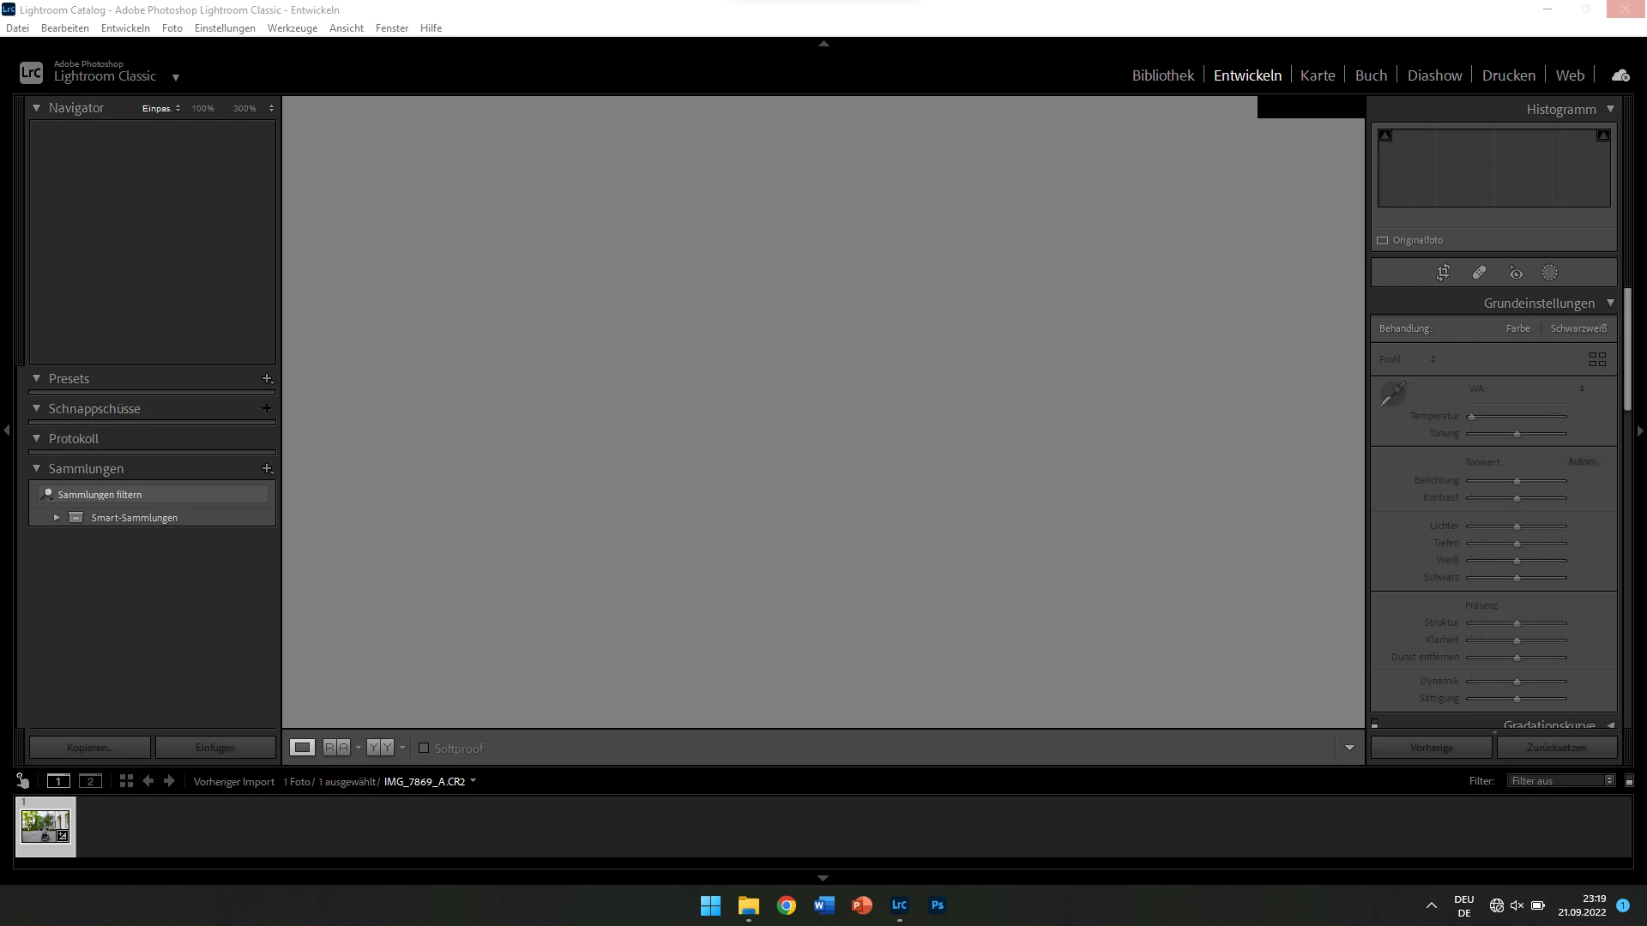Click the Belichtung slider handle
The height and width of the screenshot is (926, 1647).
(1517, 481)
